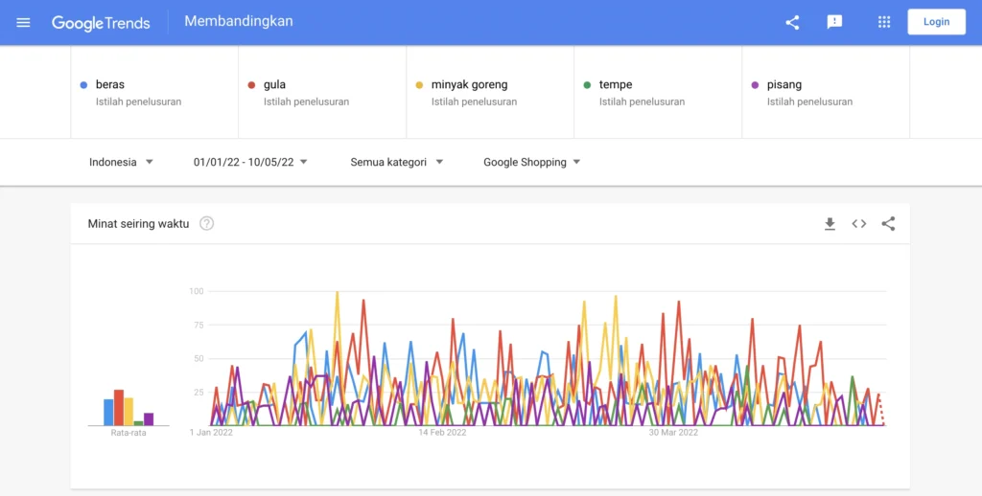This screenshot has height=496, width=982.
Task: Click the blue dot beside beras
Action: tap(84, 85)
